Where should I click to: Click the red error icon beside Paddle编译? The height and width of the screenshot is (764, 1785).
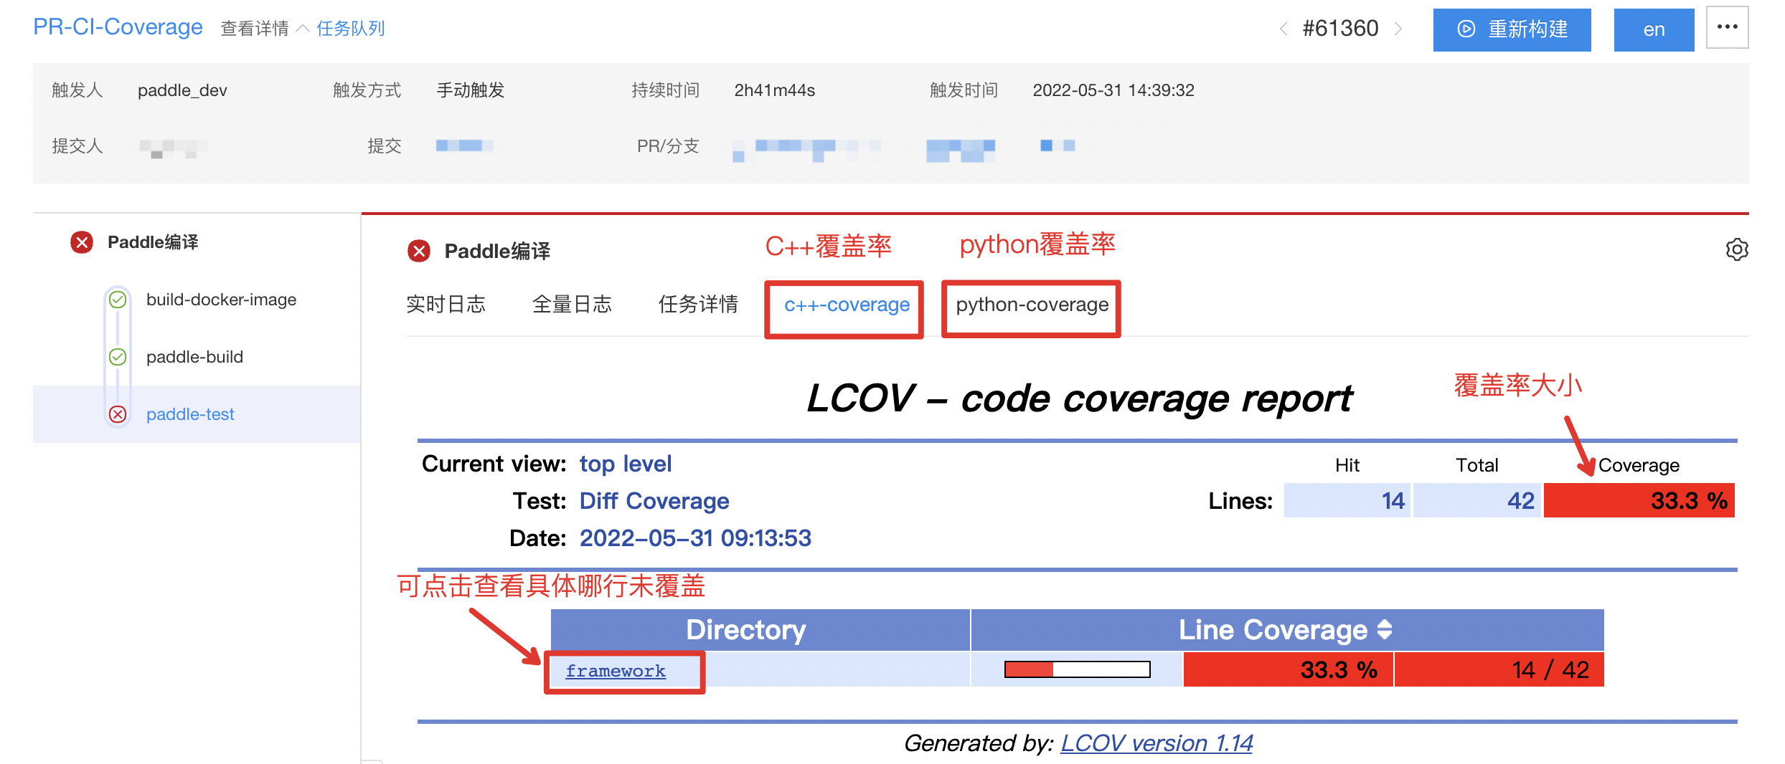pyautogui.click(x=82, y=242)
